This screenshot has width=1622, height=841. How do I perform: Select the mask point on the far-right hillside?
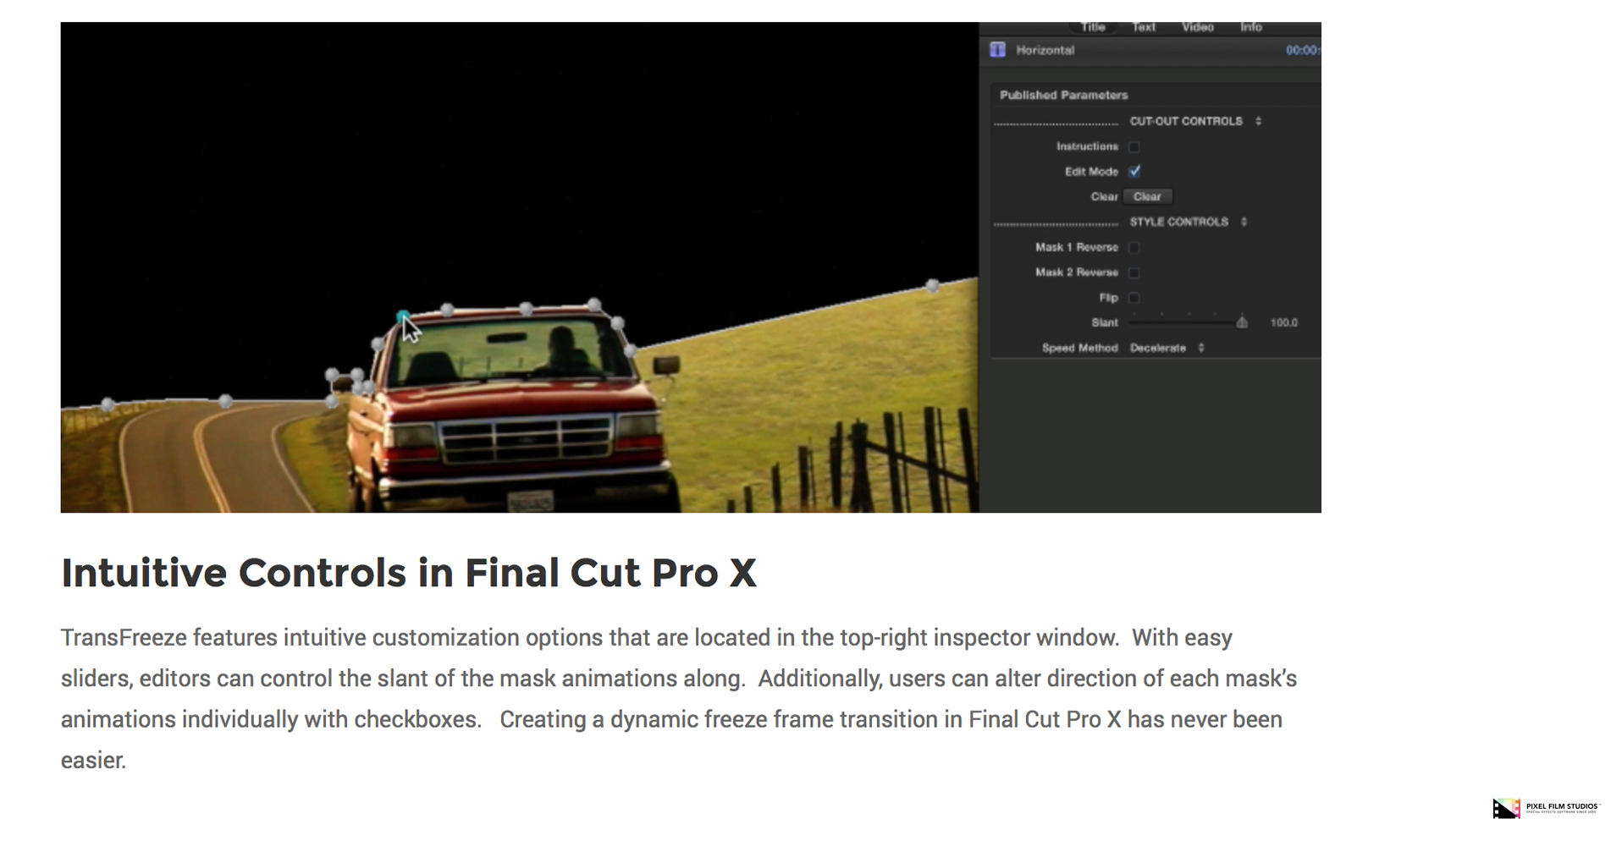point(932,286)
